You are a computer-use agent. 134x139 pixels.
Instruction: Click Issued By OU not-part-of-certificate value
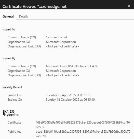[62, 75]
